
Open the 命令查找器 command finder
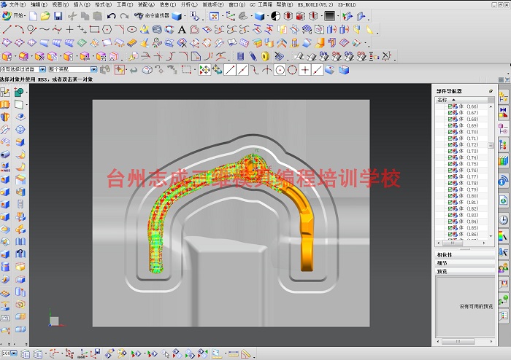coord(152,15)
